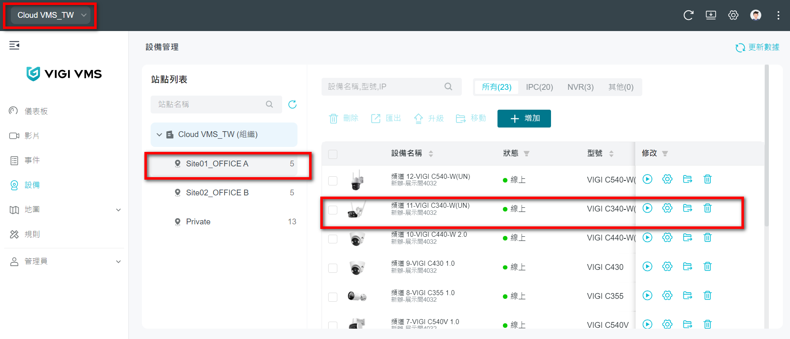Click the device list vertical scrollbar

click(x=766, y=145)
